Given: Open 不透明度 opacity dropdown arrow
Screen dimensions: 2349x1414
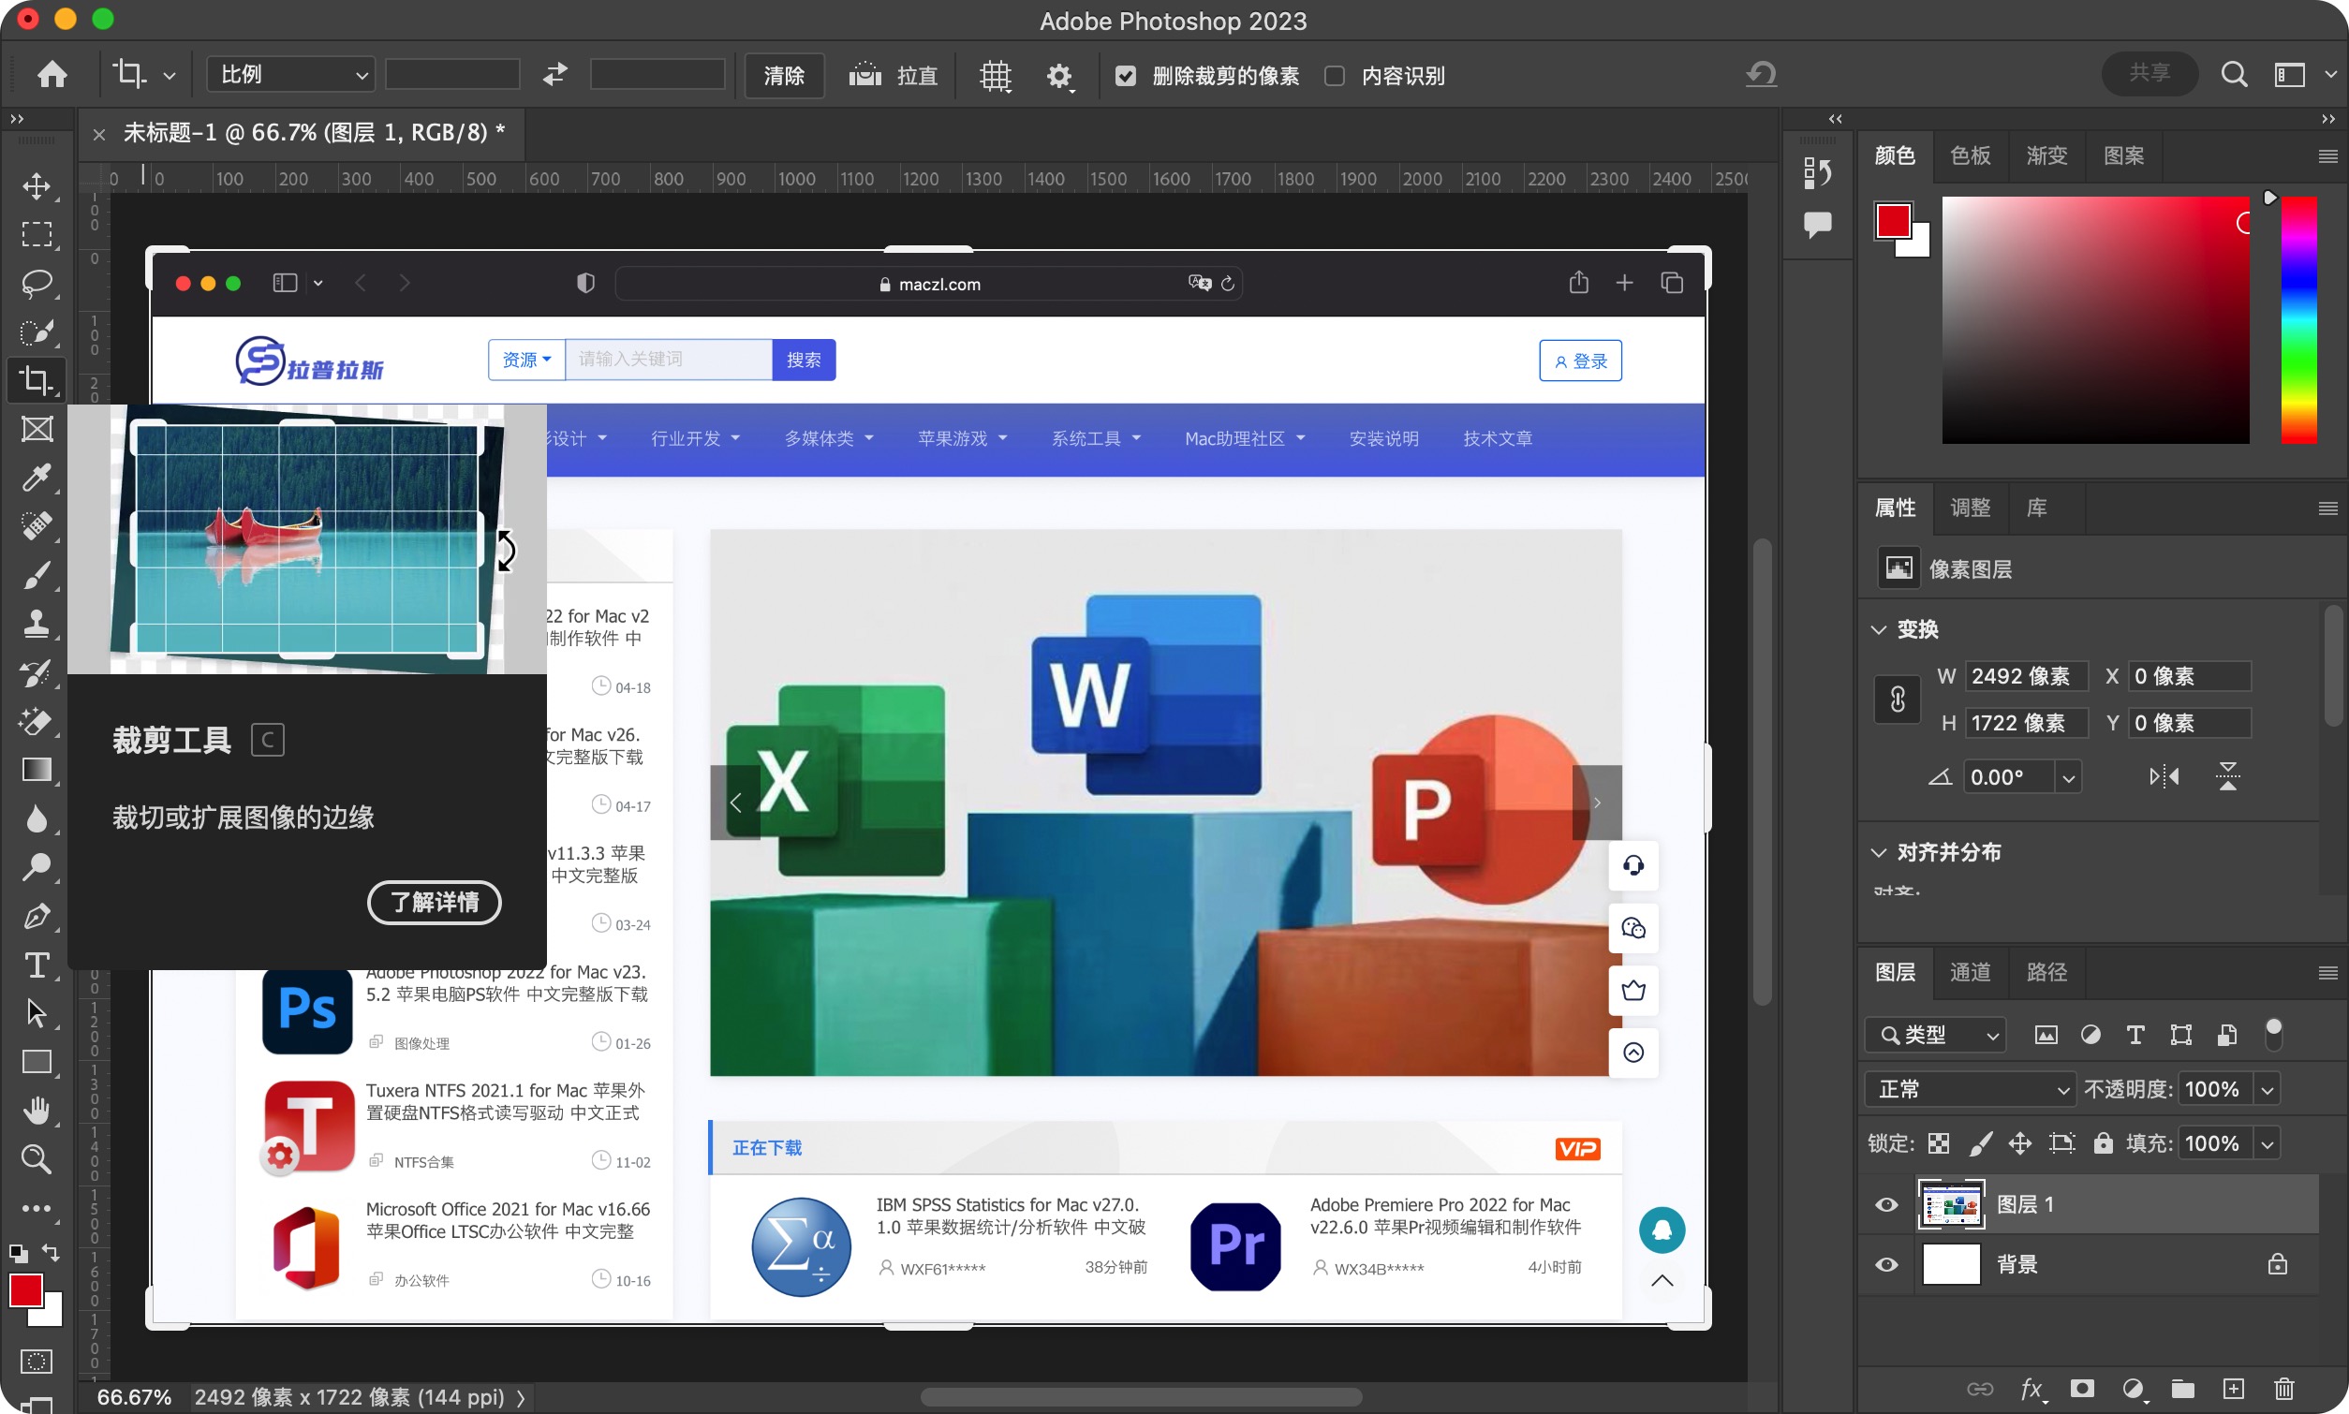Looking at the screenshot, I should coord(2267,1089).
